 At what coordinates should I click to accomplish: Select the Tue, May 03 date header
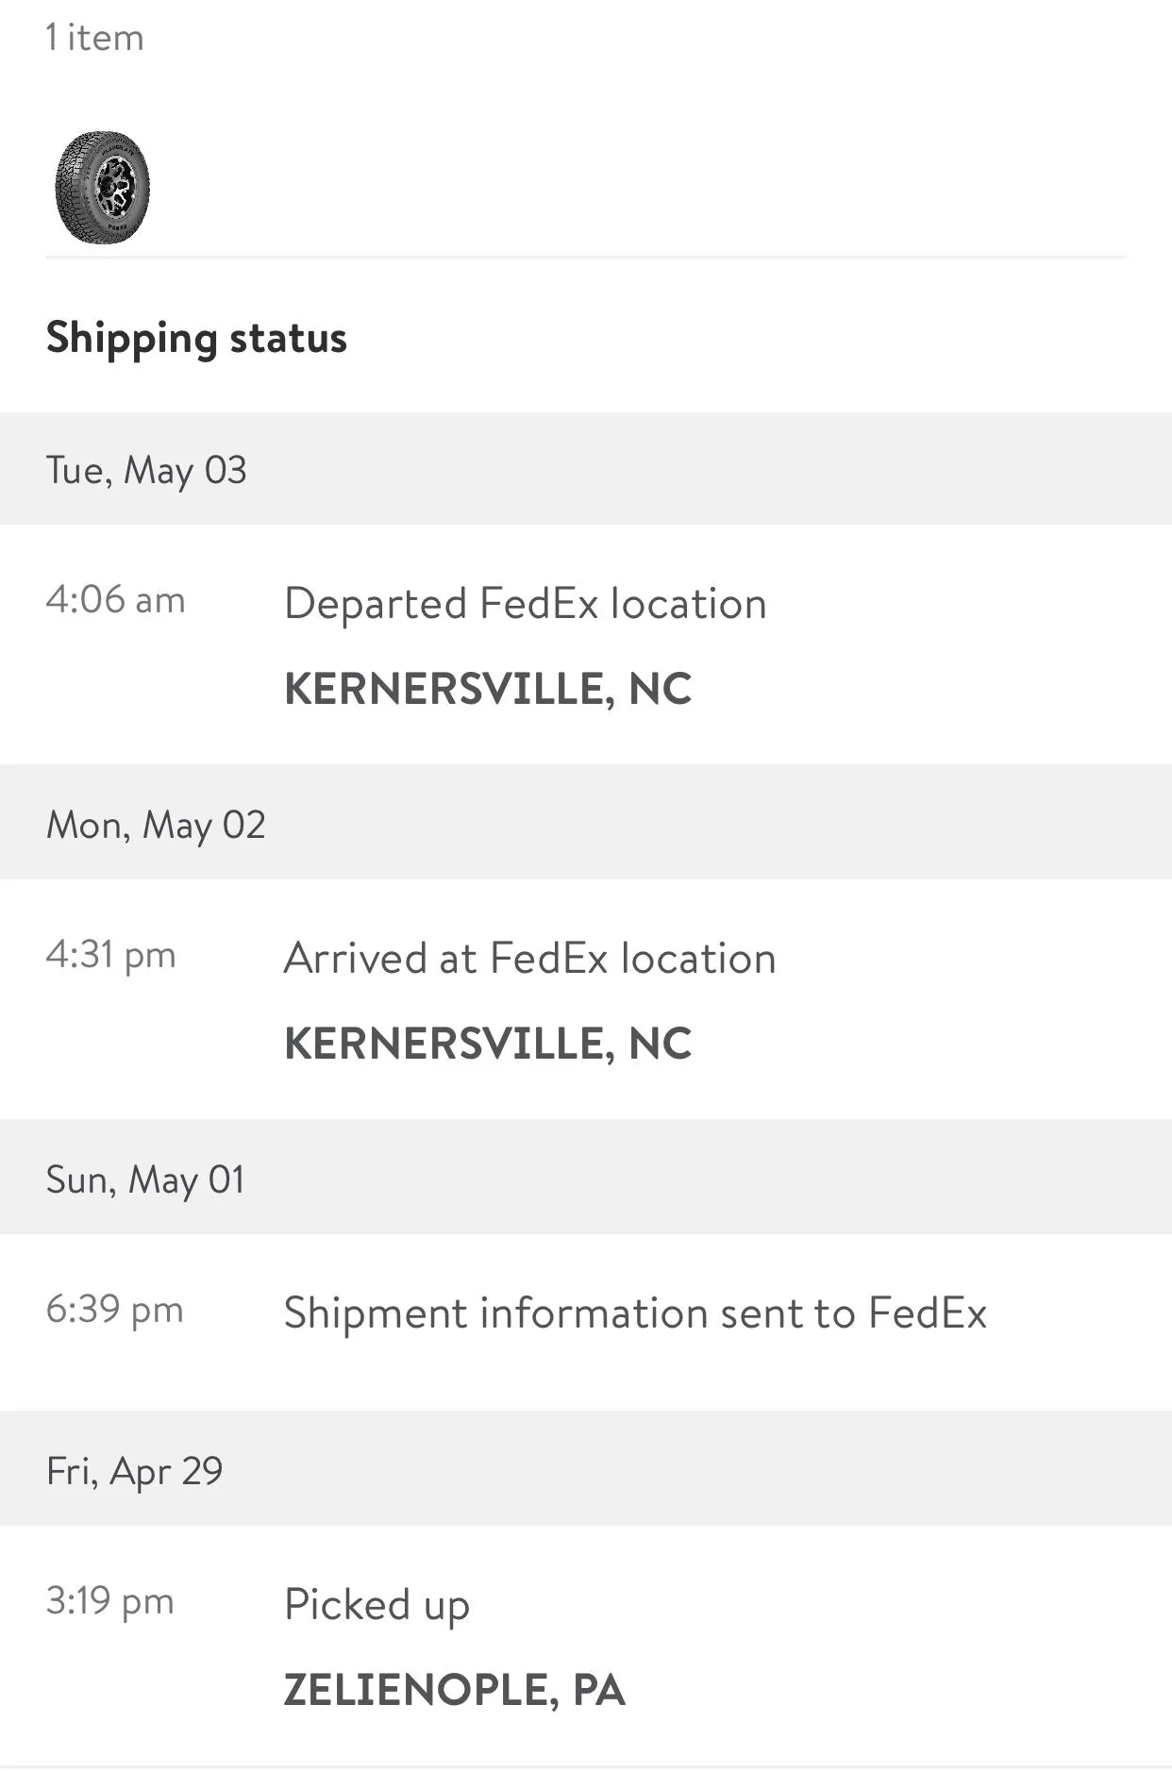point(586,469)
